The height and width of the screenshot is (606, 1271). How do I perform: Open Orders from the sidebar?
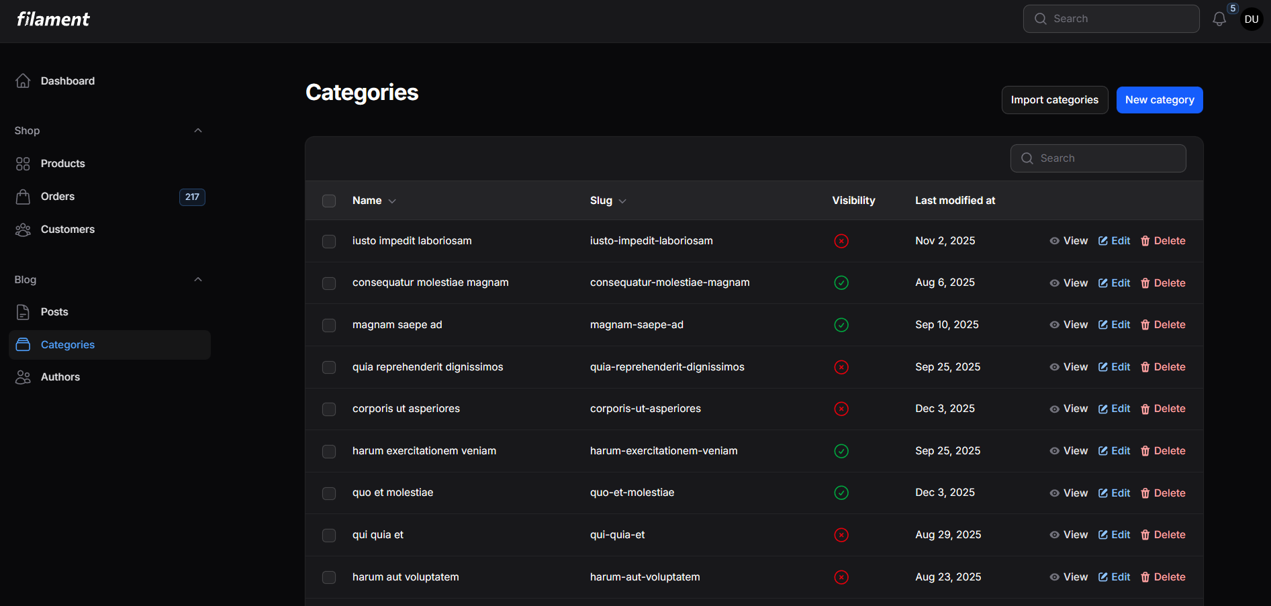(x=58, y=197)
